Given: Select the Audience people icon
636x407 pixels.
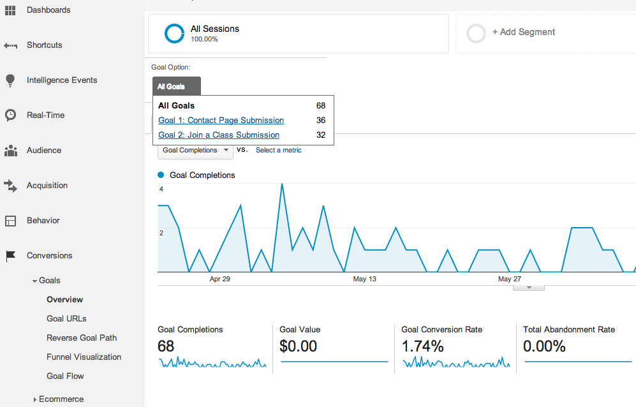Looking at the screenshot, I should [10, 150].
